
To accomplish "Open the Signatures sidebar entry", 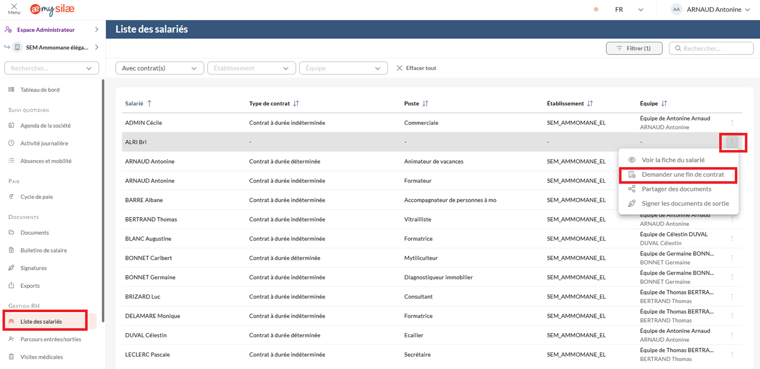I will (x=33, y=268).
